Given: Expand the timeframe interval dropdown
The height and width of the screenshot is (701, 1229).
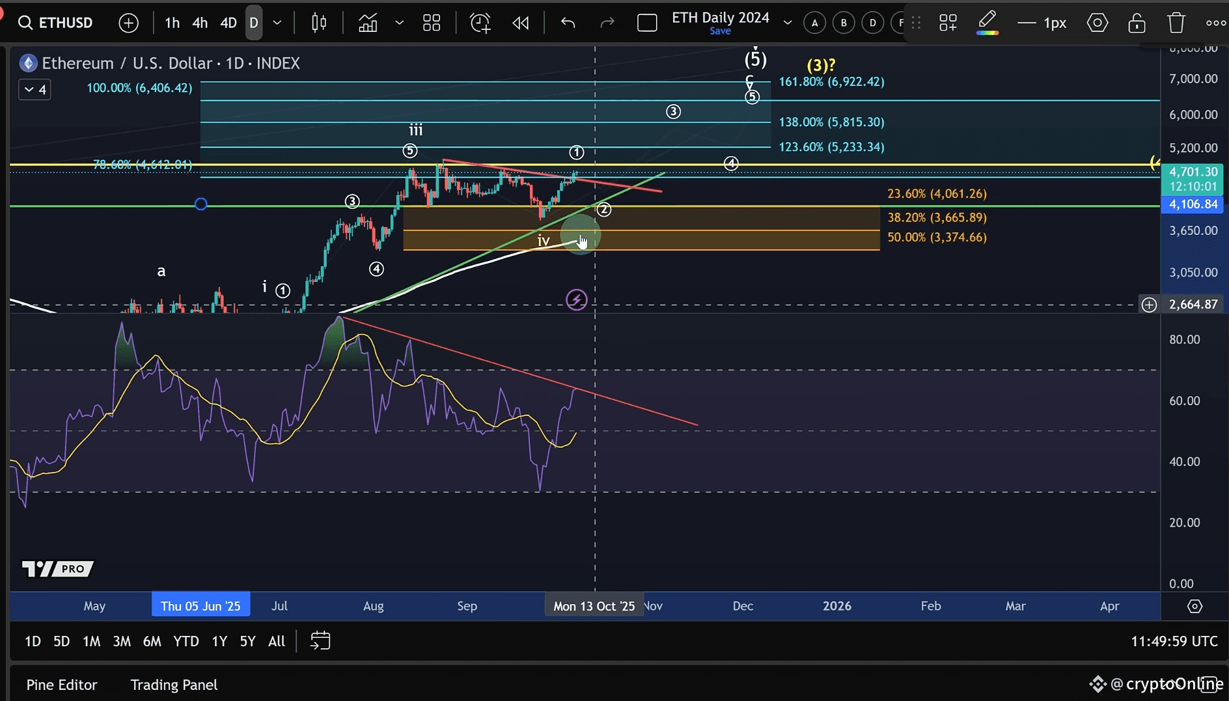Looking at the screenshot, I should pyautogui.click(x=277, y=23).
